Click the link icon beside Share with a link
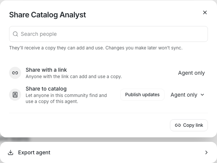 tap(15, 73)
